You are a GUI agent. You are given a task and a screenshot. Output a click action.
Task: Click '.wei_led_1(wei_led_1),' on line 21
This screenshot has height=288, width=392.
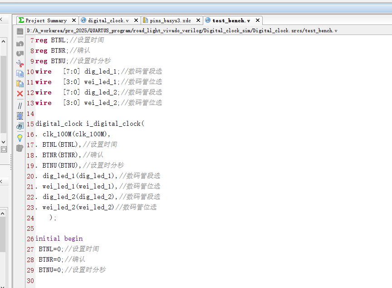click(76, 186)
